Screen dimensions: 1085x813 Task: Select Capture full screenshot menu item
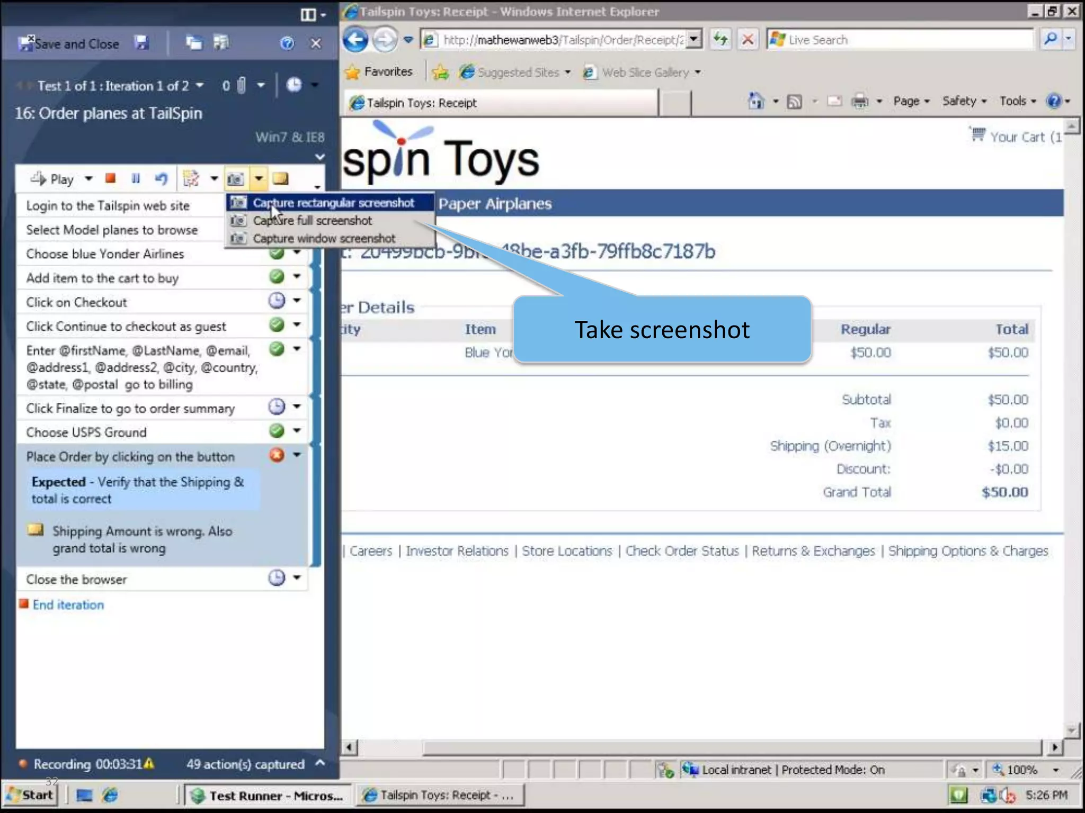point(312,221)
